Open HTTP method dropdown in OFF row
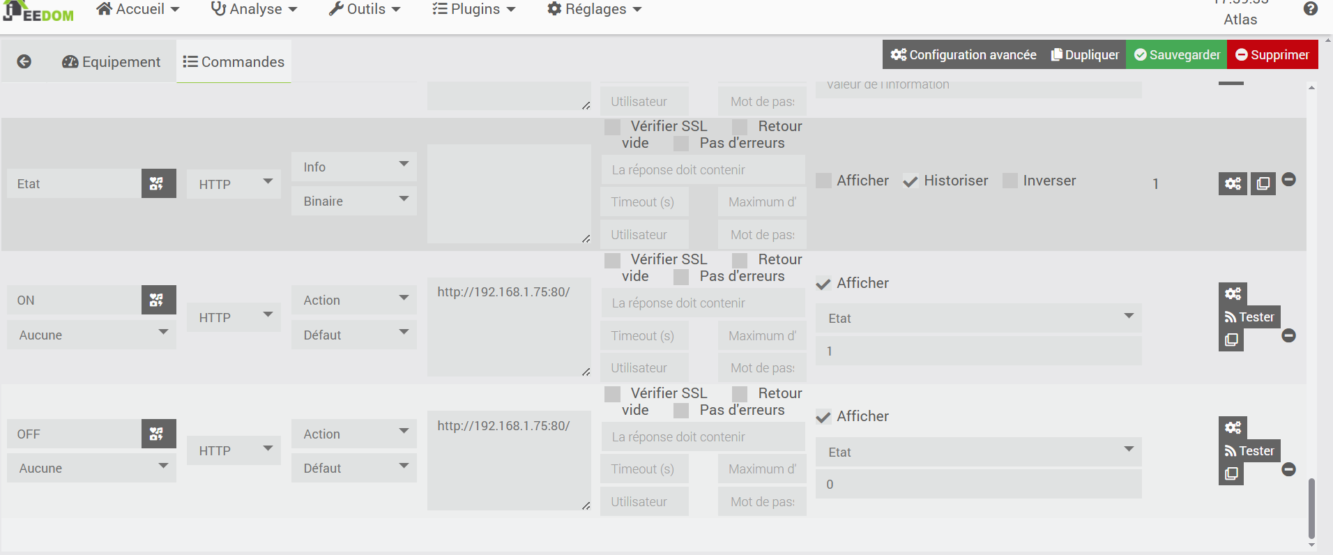This screenshot has height=555, width=1333. tap(234, 450)
